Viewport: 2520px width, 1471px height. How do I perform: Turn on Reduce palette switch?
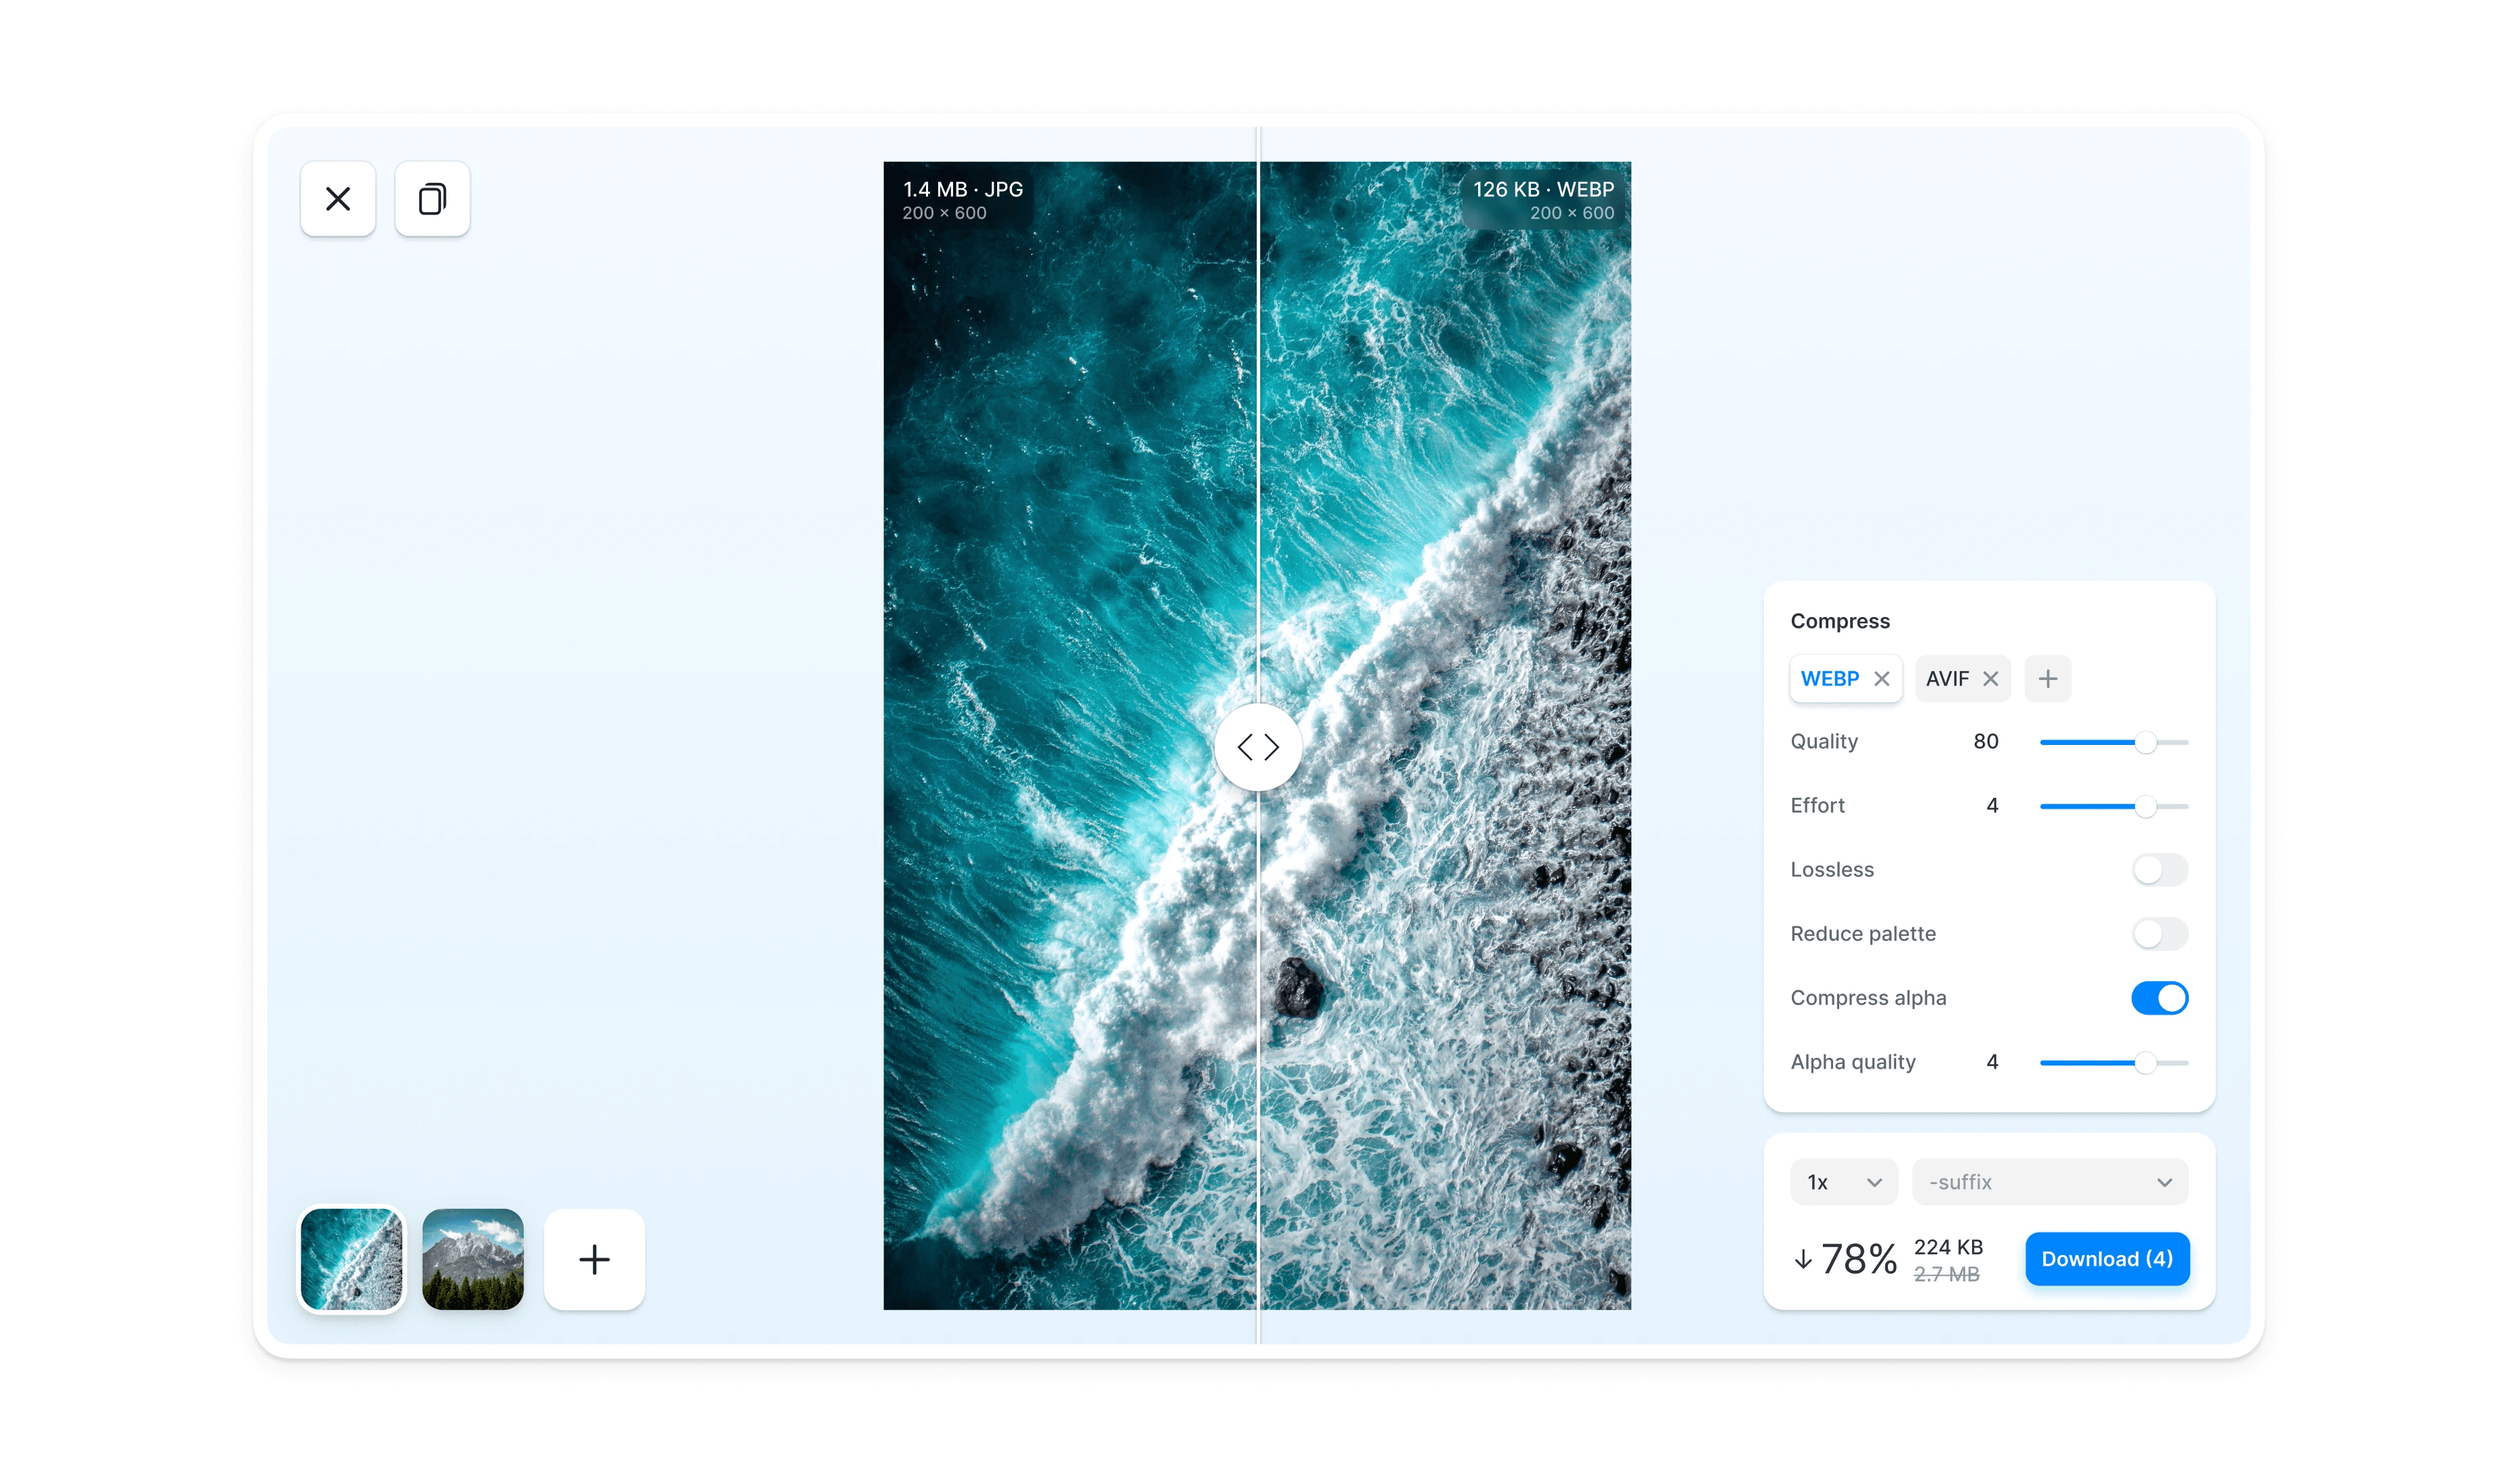coord(2159,934)
